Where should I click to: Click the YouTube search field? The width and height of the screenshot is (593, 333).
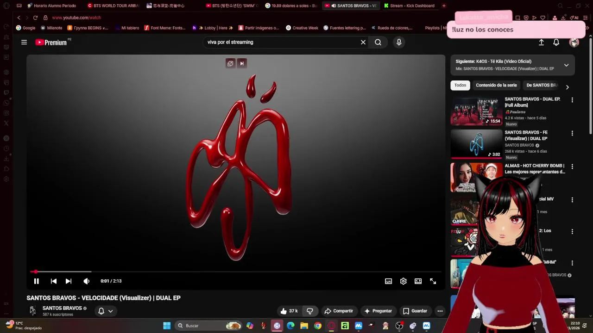pyautogui.click(x=281, y=42)
